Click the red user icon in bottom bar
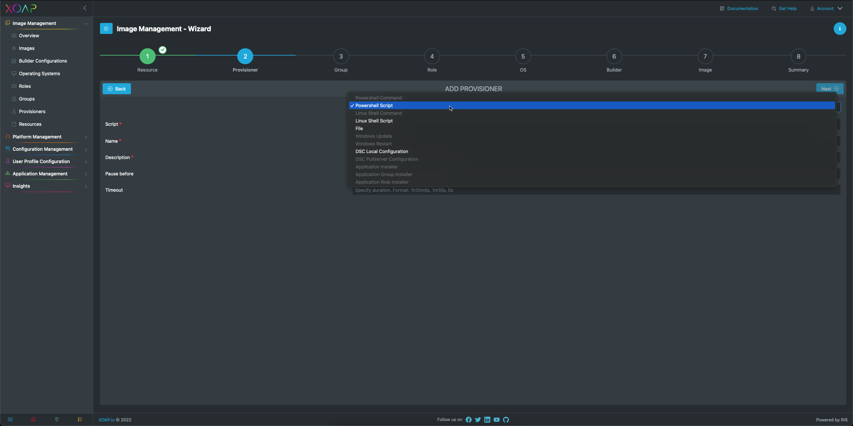853x426 pixels. 33,419
